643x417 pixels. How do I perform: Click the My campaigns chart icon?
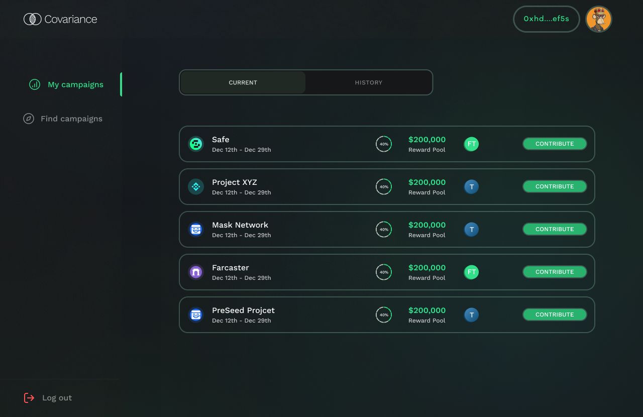(35, 84)
